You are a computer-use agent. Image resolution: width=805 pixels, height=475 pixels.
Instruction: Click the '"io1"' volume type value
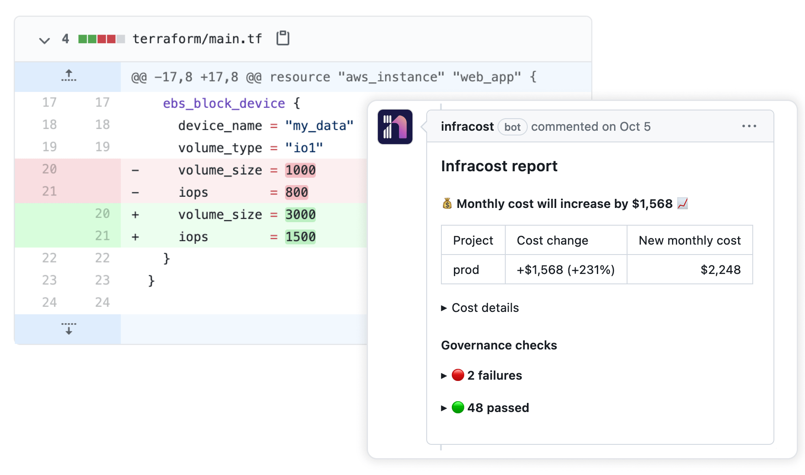point(304,148)
